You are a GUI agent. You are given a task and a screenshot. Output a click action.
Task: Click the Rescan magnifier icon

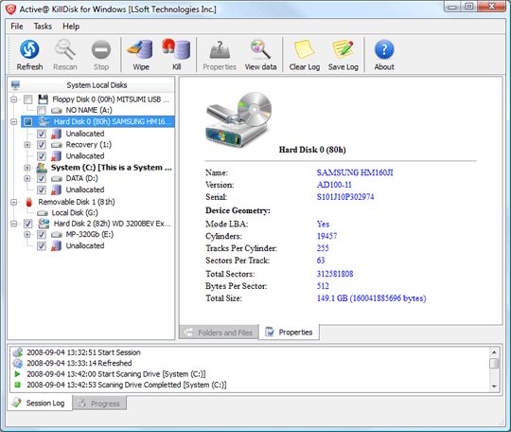[65, 49]
